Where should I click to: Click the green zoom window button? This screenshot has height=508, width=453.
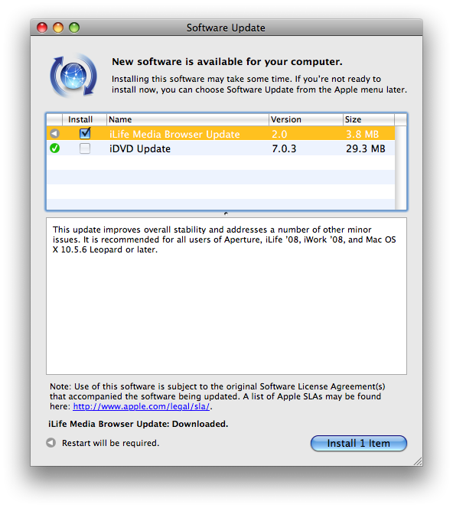74,28
